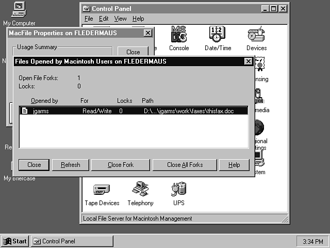Open the UPS control panel icon
Viewport: 330px width, 248px height.
[178, 190]
